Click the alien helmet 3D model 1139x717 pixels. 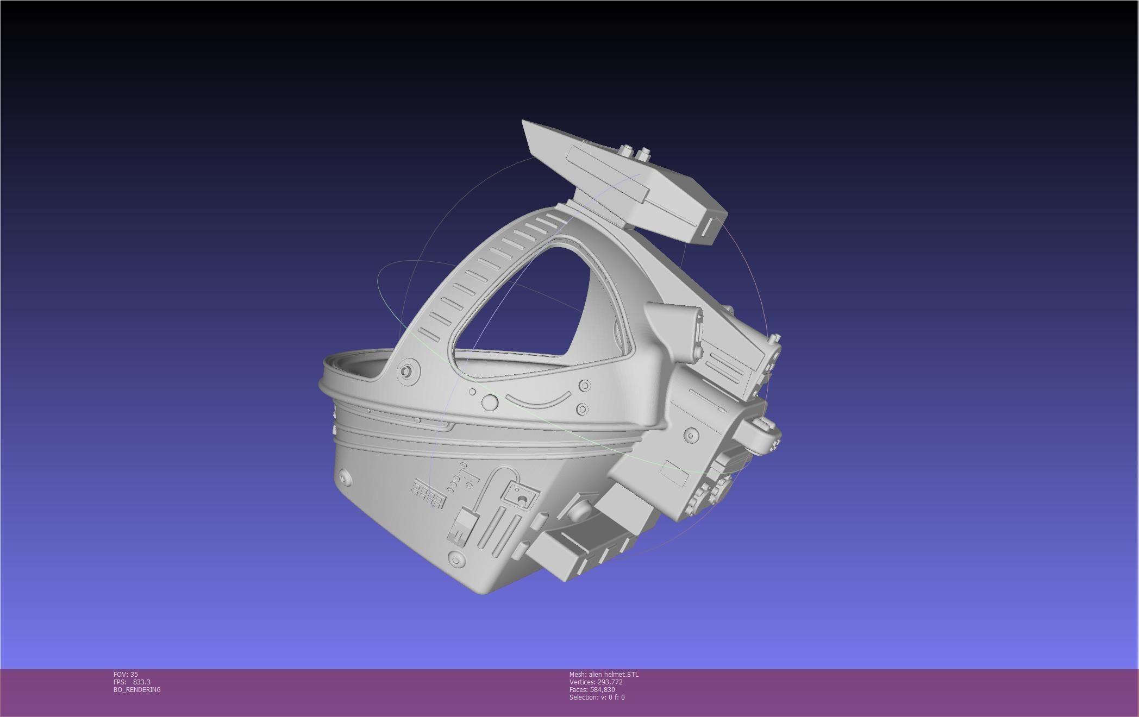(x=550, y=357)
